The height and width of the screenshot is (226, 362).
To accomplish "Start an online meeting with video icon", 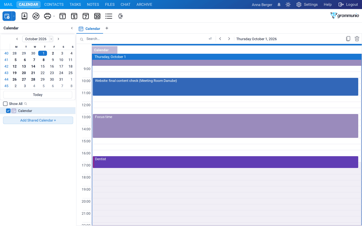I will (120, 16).
